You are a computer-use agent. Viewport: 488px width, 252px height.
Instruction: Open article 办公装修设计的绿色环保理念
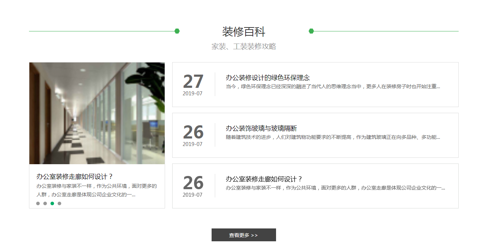click(x=267, y=78)
